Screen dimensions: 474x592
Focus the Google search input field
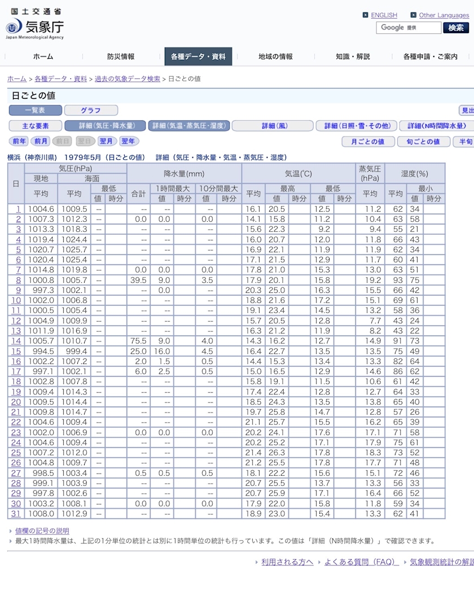[x=409, y=28]
